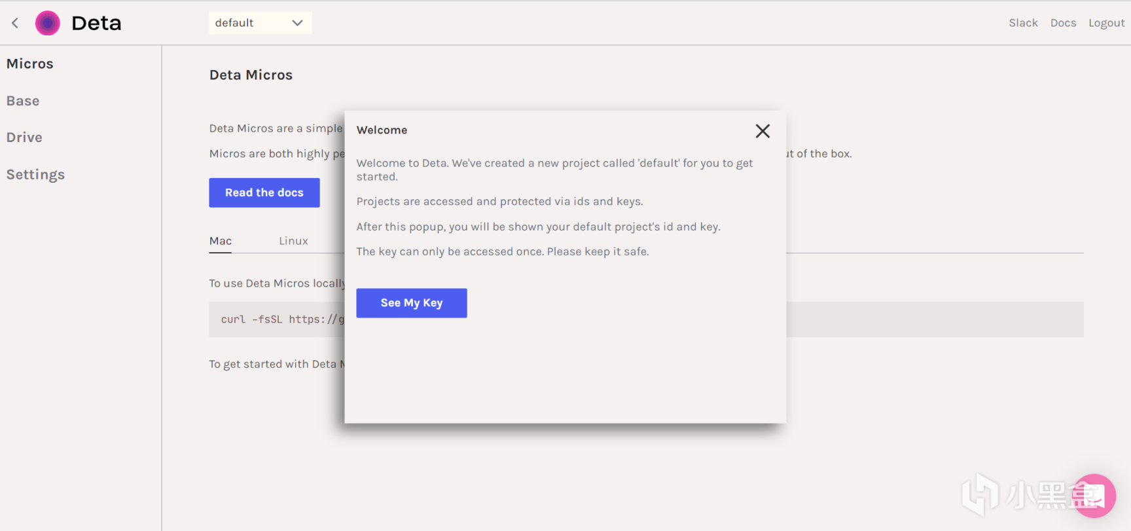1131x531 pixels.
Task: Open the Slack link in header
Action: point(1023,23)
